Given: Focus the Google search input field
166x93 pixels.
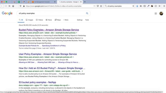Looking at the screenshot, I should point(52,13).
